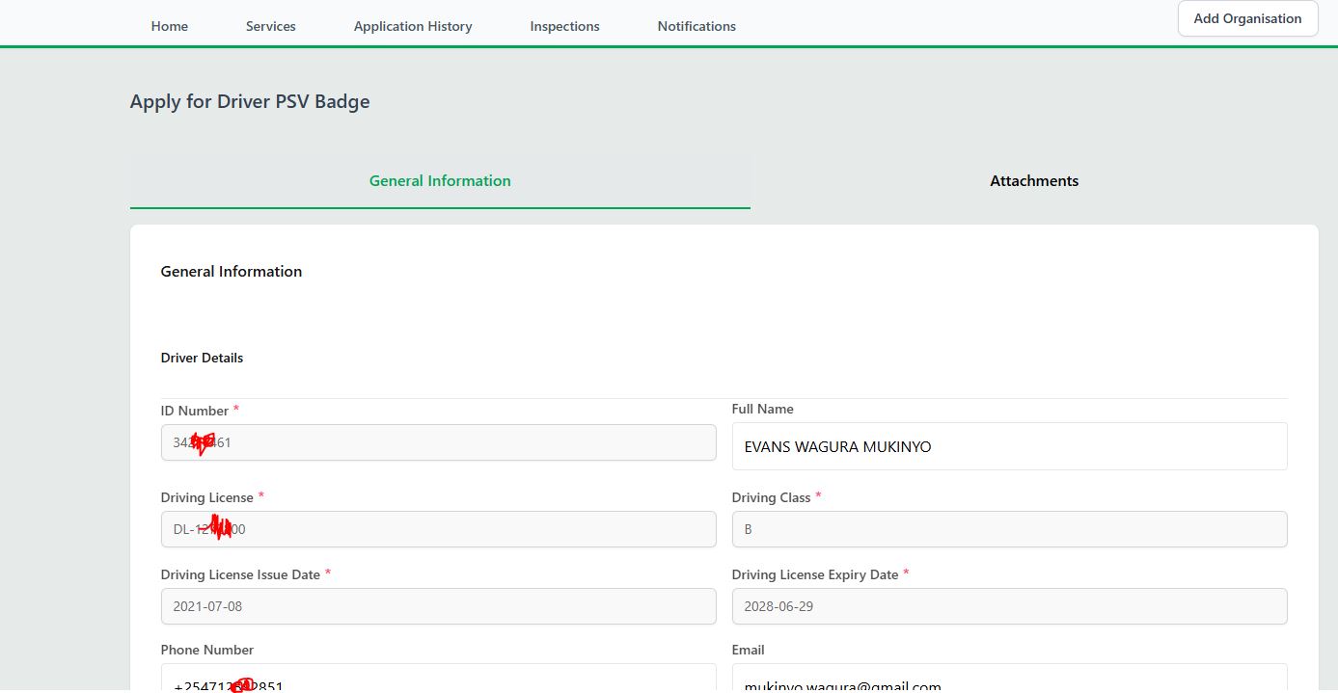Select the Driving Class field

point(1009,529)
